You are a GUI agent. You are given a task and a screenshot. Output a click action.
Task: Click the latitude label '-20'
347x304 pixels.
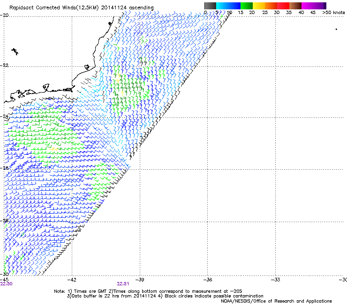(4, 15)
